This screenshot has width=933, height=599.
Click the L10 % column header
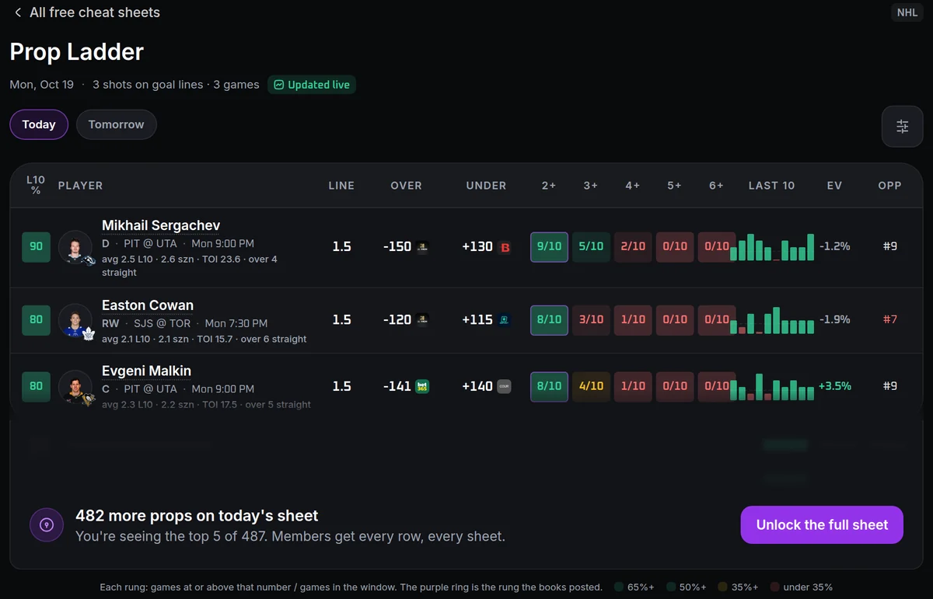coord(36,185)
